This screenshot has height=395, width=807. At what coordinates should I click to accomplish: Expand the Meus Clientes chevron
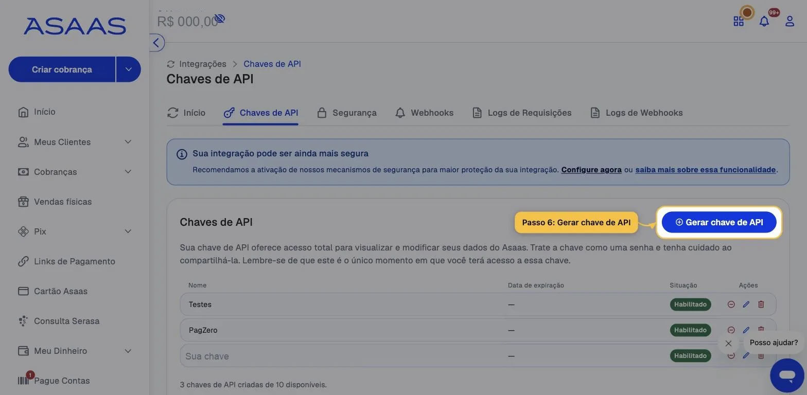(x=128, y=142)
